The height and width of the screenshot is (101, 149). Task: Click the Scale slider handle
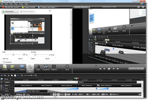coord(13,54)
